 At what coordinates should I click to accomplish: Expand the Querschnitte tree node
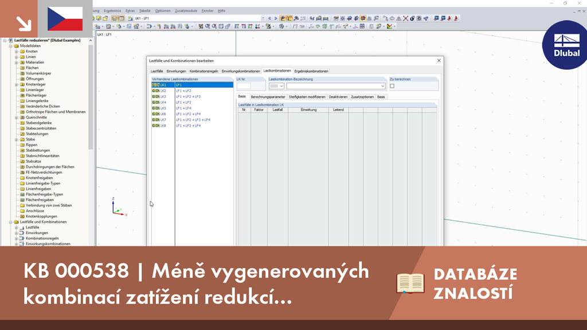[x=17, y=117]
